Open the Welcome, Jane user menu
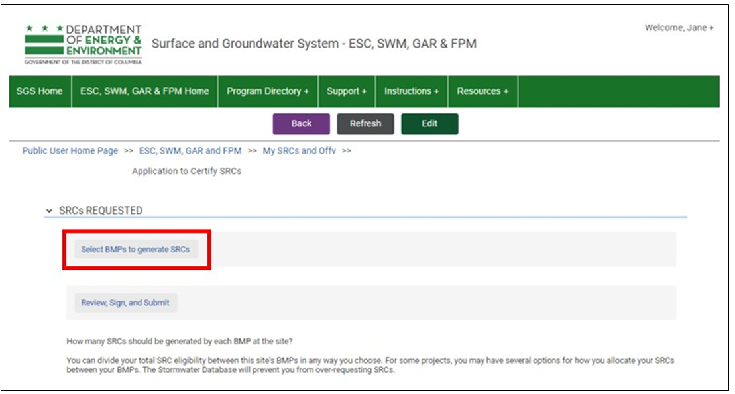The image size is (735, 394). [679, 28]
